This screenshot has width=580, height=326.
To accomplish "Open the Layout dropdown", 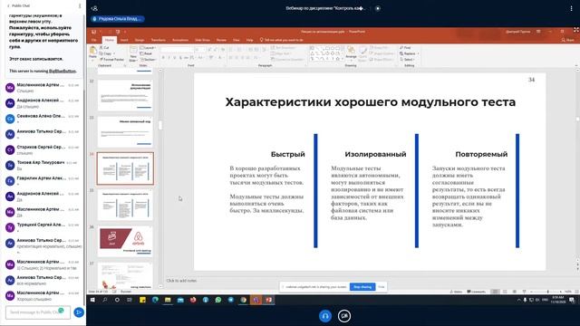I will [x=148, y=48].
